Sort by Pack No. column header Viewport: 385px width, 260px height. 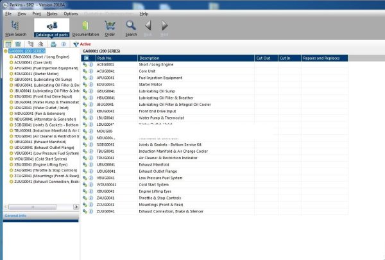[116, 58]
